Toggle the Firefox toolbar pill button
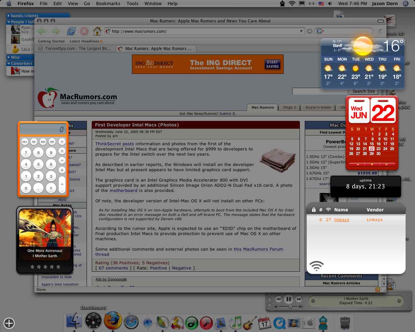415x332 pixels. coord(381,21)
